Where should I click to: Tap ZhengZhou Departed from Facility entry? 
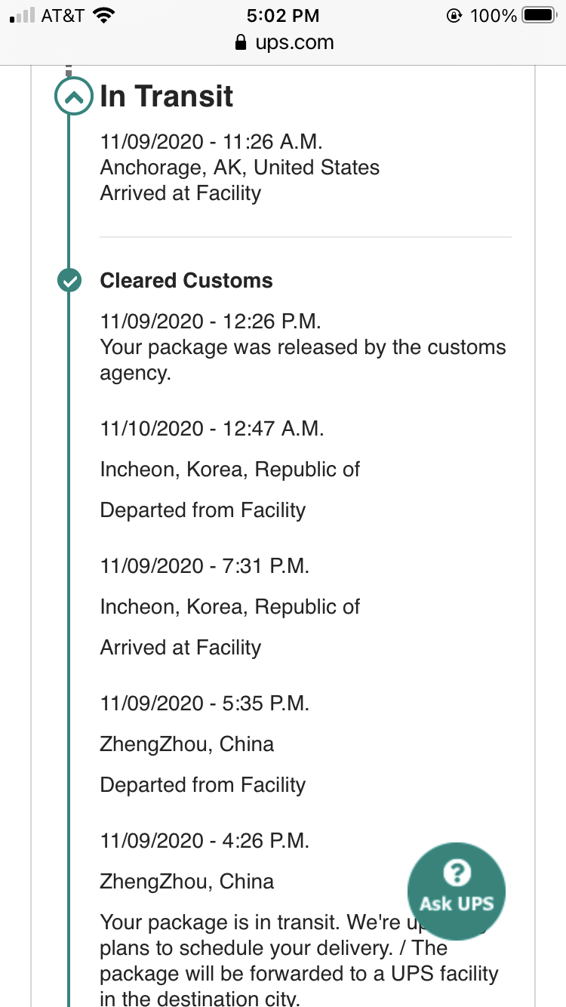point(203,785)
